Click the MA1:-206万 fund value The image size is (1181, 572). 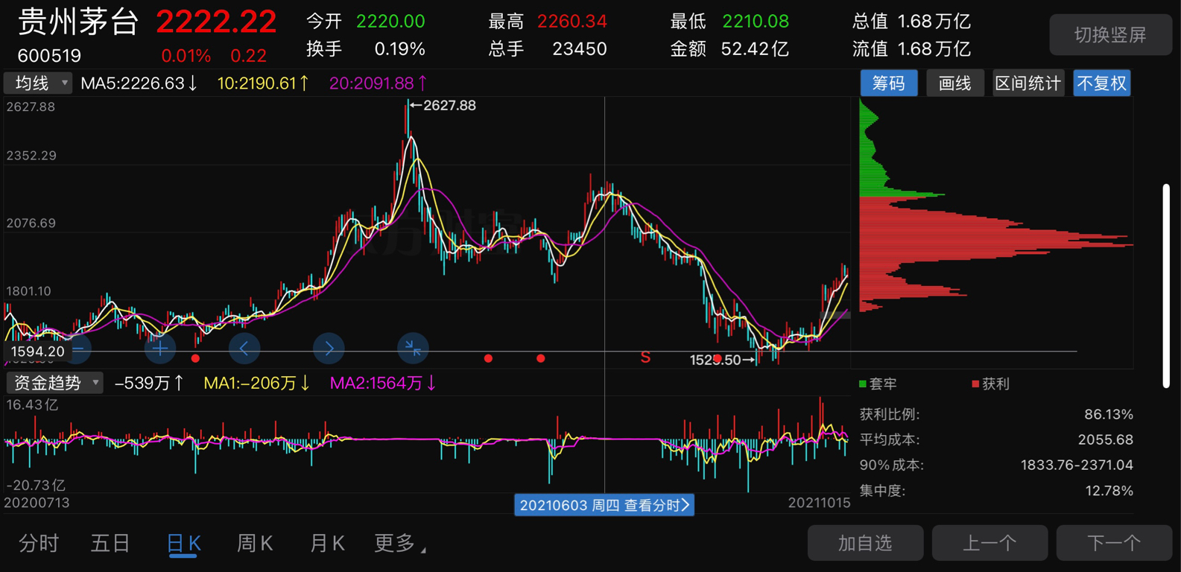[256, 383]
